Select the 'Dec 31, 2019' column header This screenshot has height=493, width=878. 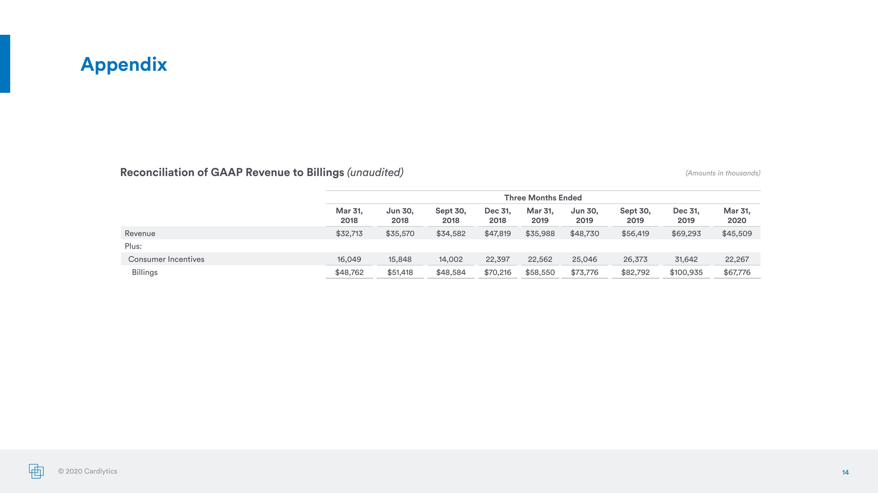(x=686, y=215)
